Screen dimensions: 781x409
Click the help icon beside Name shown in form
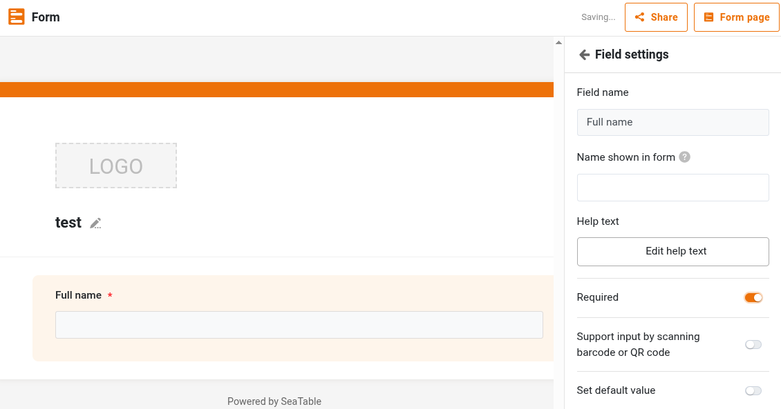(684, 157)
